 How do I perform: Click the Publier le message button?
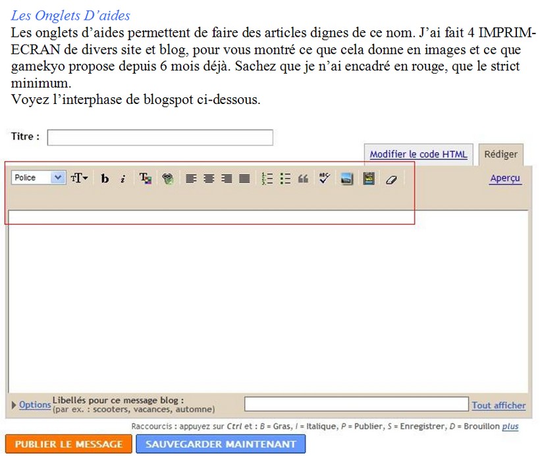pos(68,444)
